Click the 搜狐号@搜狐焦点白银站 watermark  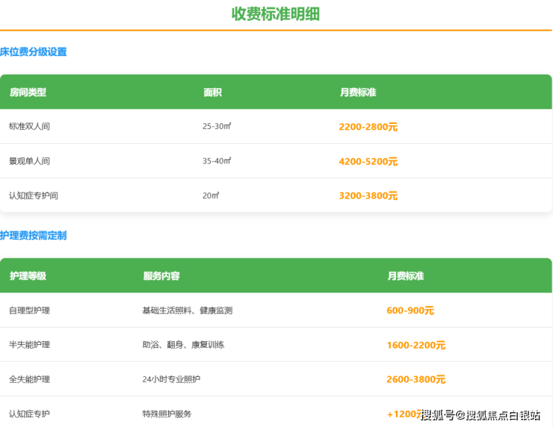pyautogui.click(x=481, y=415)
